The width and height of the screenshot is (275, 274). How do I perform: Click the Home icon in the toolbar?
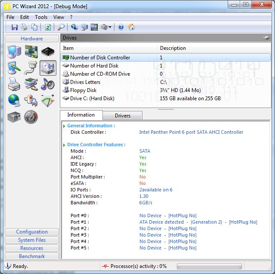click(131, 27)
